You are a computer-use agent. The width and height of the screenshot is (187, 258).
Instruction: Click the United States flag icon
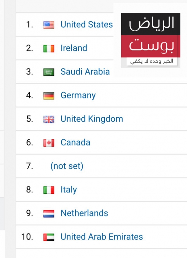pos(49,25)
